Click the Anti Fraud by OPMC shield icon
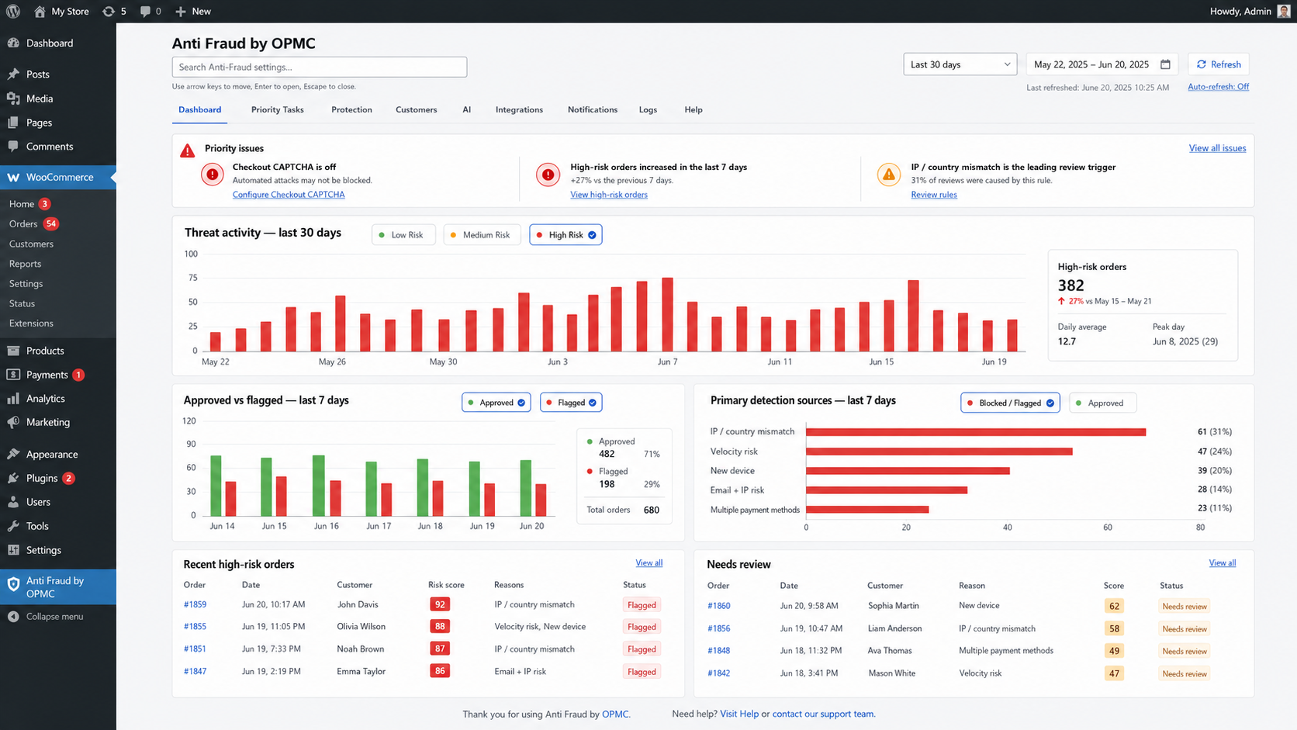Image resolution: width=1297 pixels, height=730 pixels. point(13,586)
